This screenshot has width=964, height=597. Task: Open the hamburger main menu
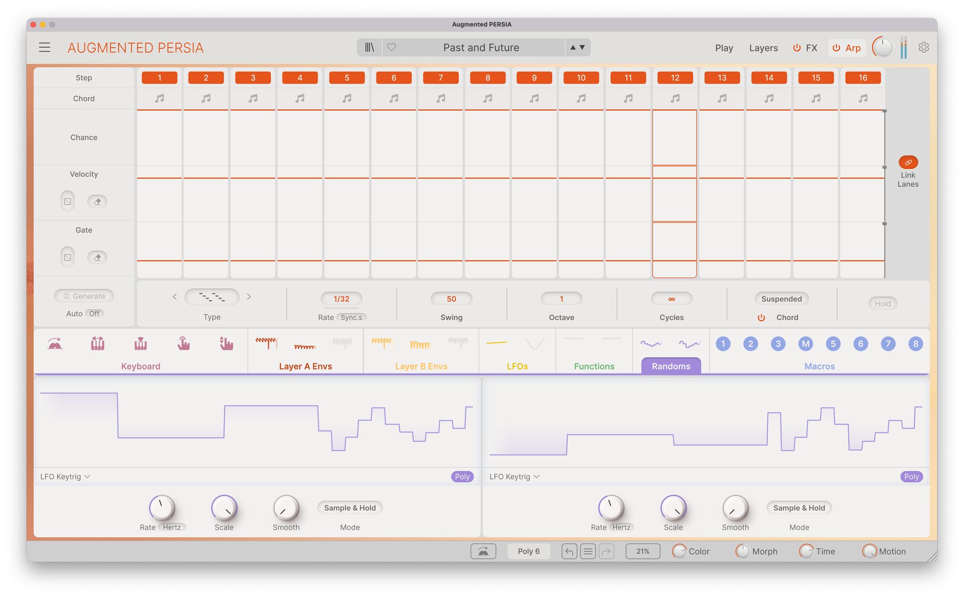click(44, 47)
